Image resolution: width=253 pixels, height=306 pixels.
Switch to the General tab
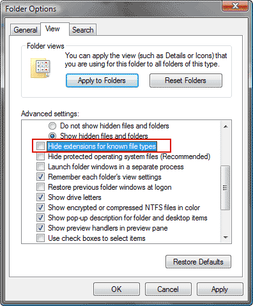(x=26, y=30)
